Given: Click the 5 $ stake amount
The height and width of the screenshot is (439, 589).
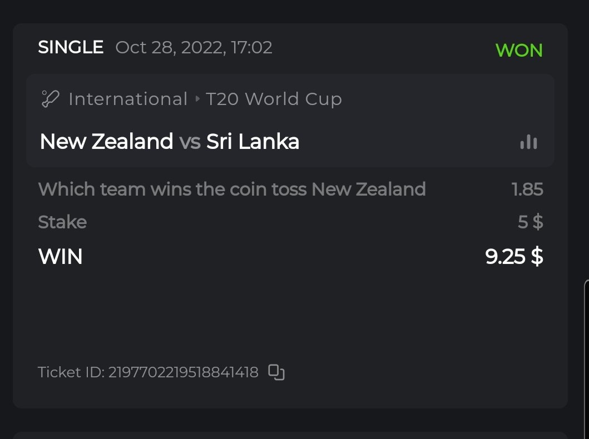Looking at the screenshot, I should tap(530, 222).
